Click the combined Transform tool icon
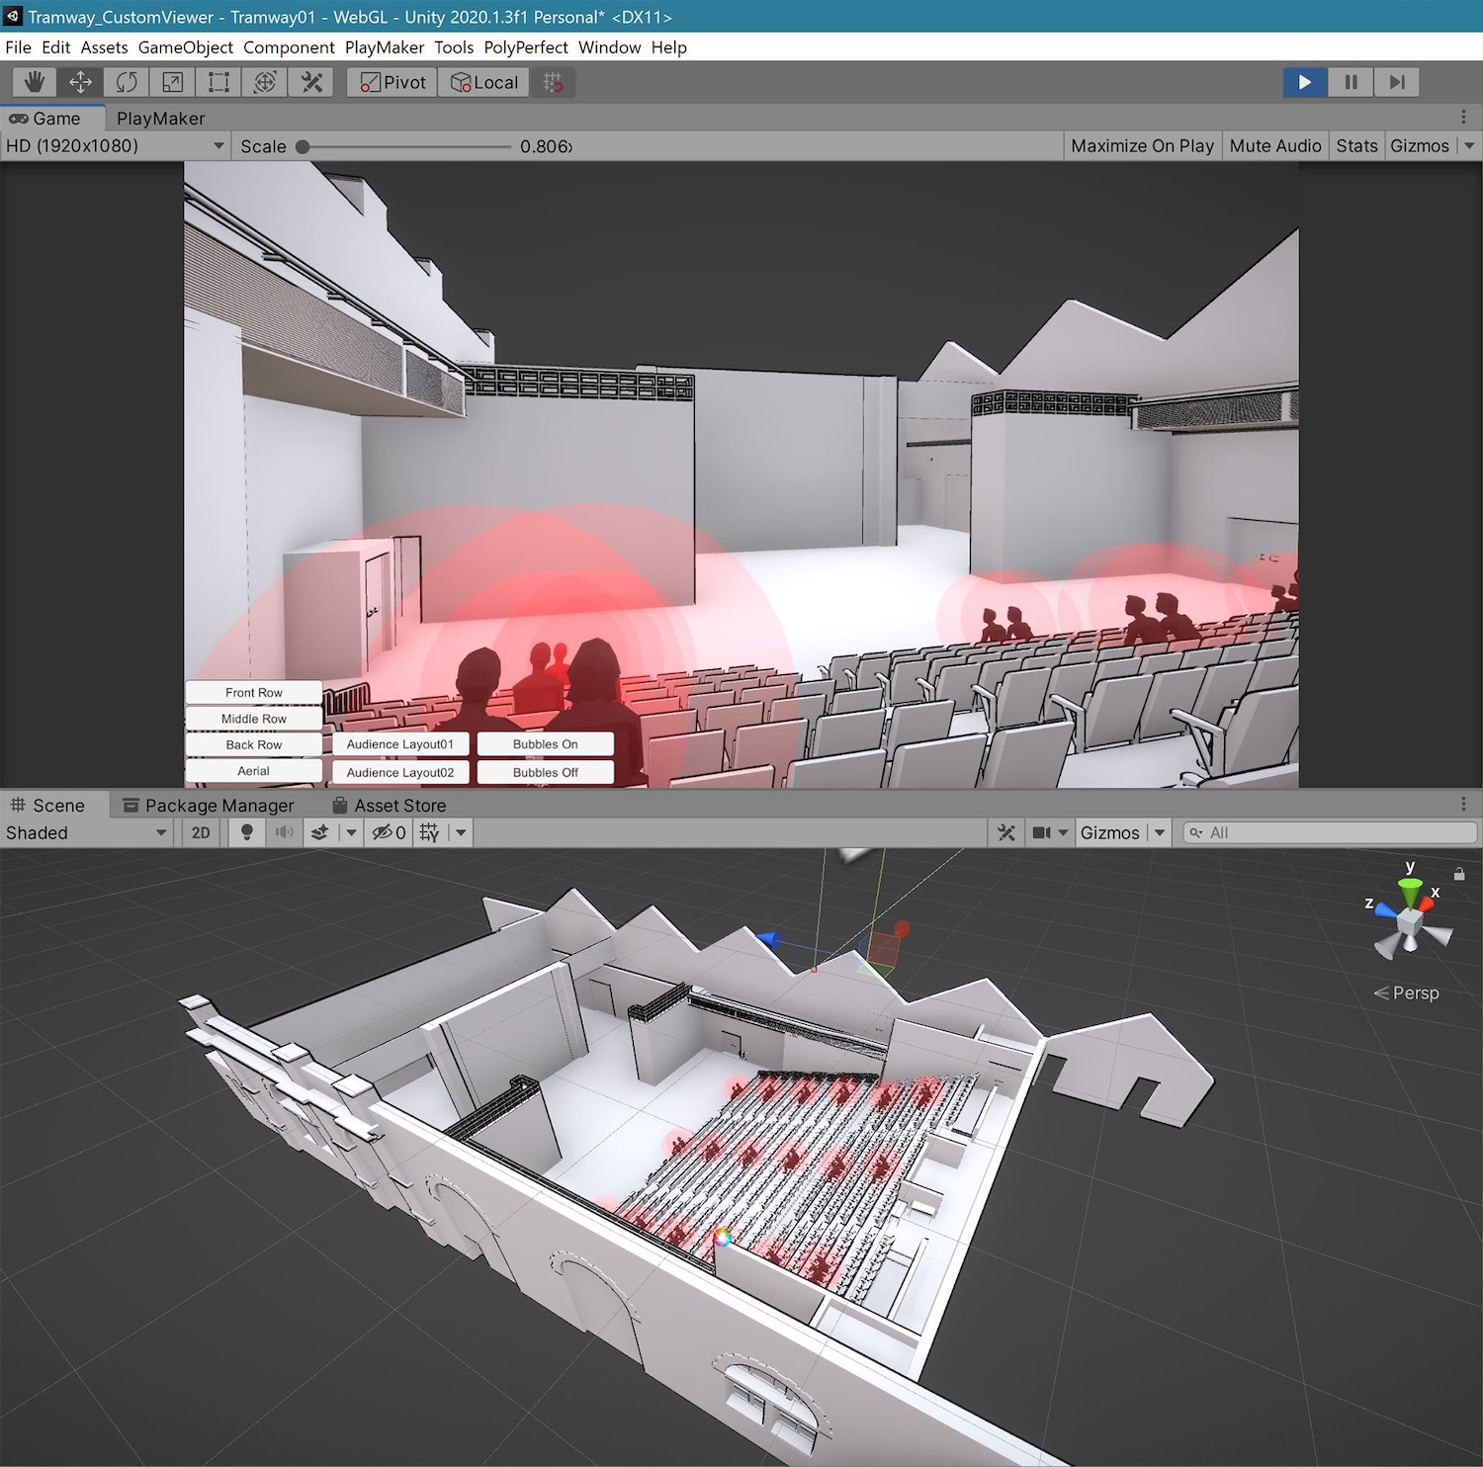The image size is (1483, 1467). click(265, 82)
